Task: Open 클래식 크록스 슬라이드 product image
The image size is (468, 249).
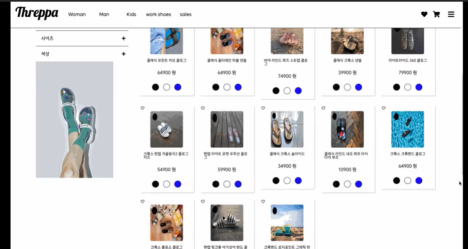Action: (x=287, y=129)
